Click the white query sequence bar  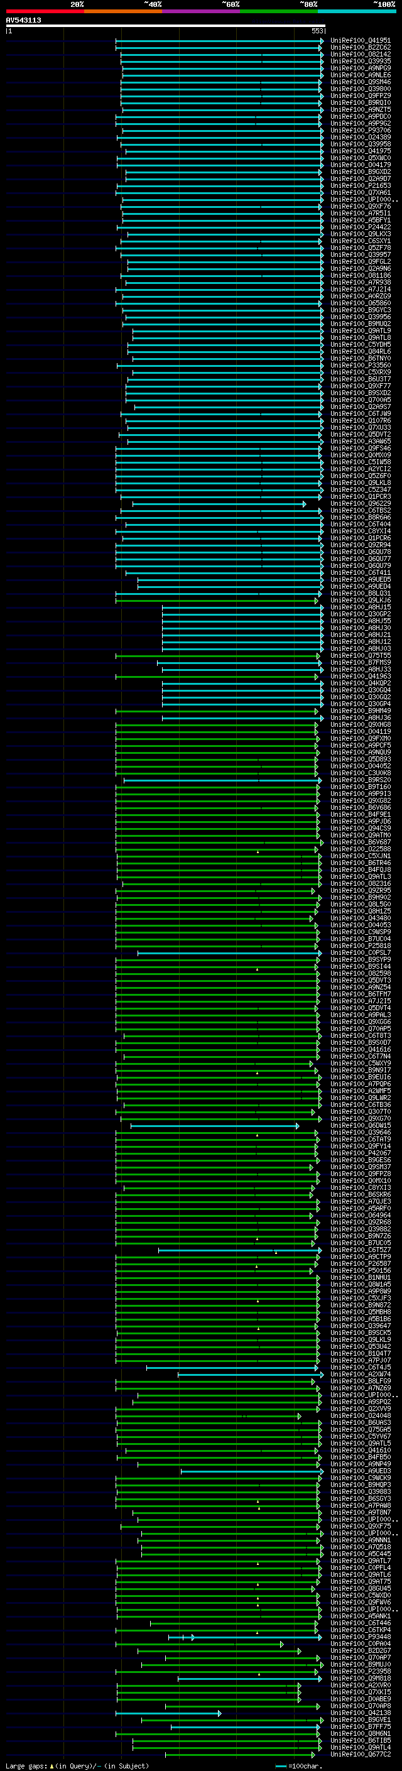pyautogui.click(x=166, y=26)
